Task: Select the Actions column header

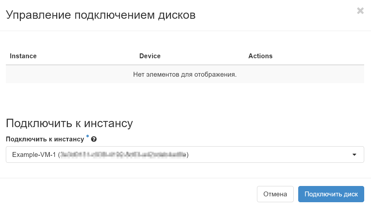Action: 260,56
